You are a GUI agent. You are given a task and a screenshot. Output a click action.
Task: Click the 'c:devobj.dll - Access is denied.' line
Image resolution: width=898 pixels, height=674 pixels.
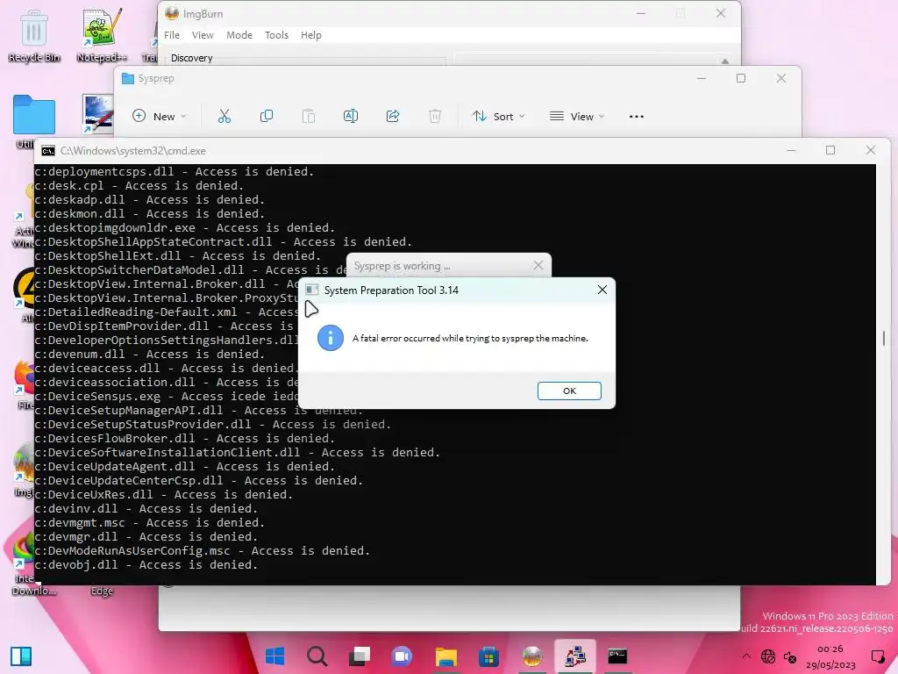point(146,565)
